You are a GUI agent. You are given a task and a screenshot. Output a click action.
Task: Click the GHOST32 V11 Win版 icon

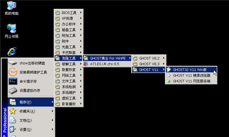pyautogui.click(x=169, y=70)
